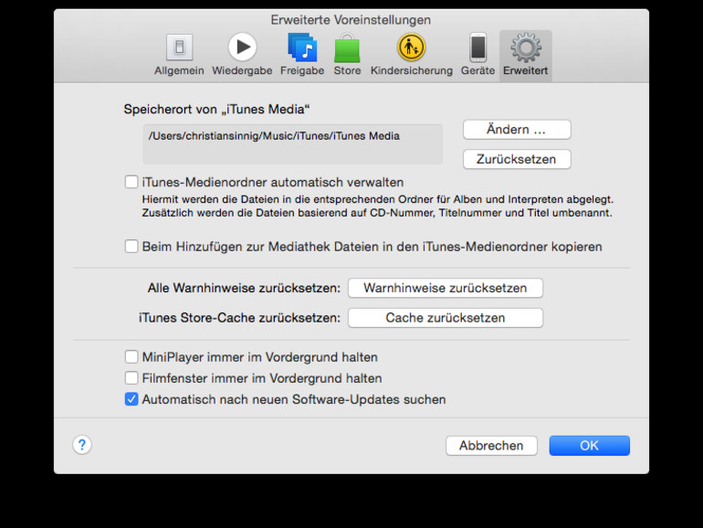Open Kindersicherung parental controls
The image size is (703, 528).
[411, 55]
